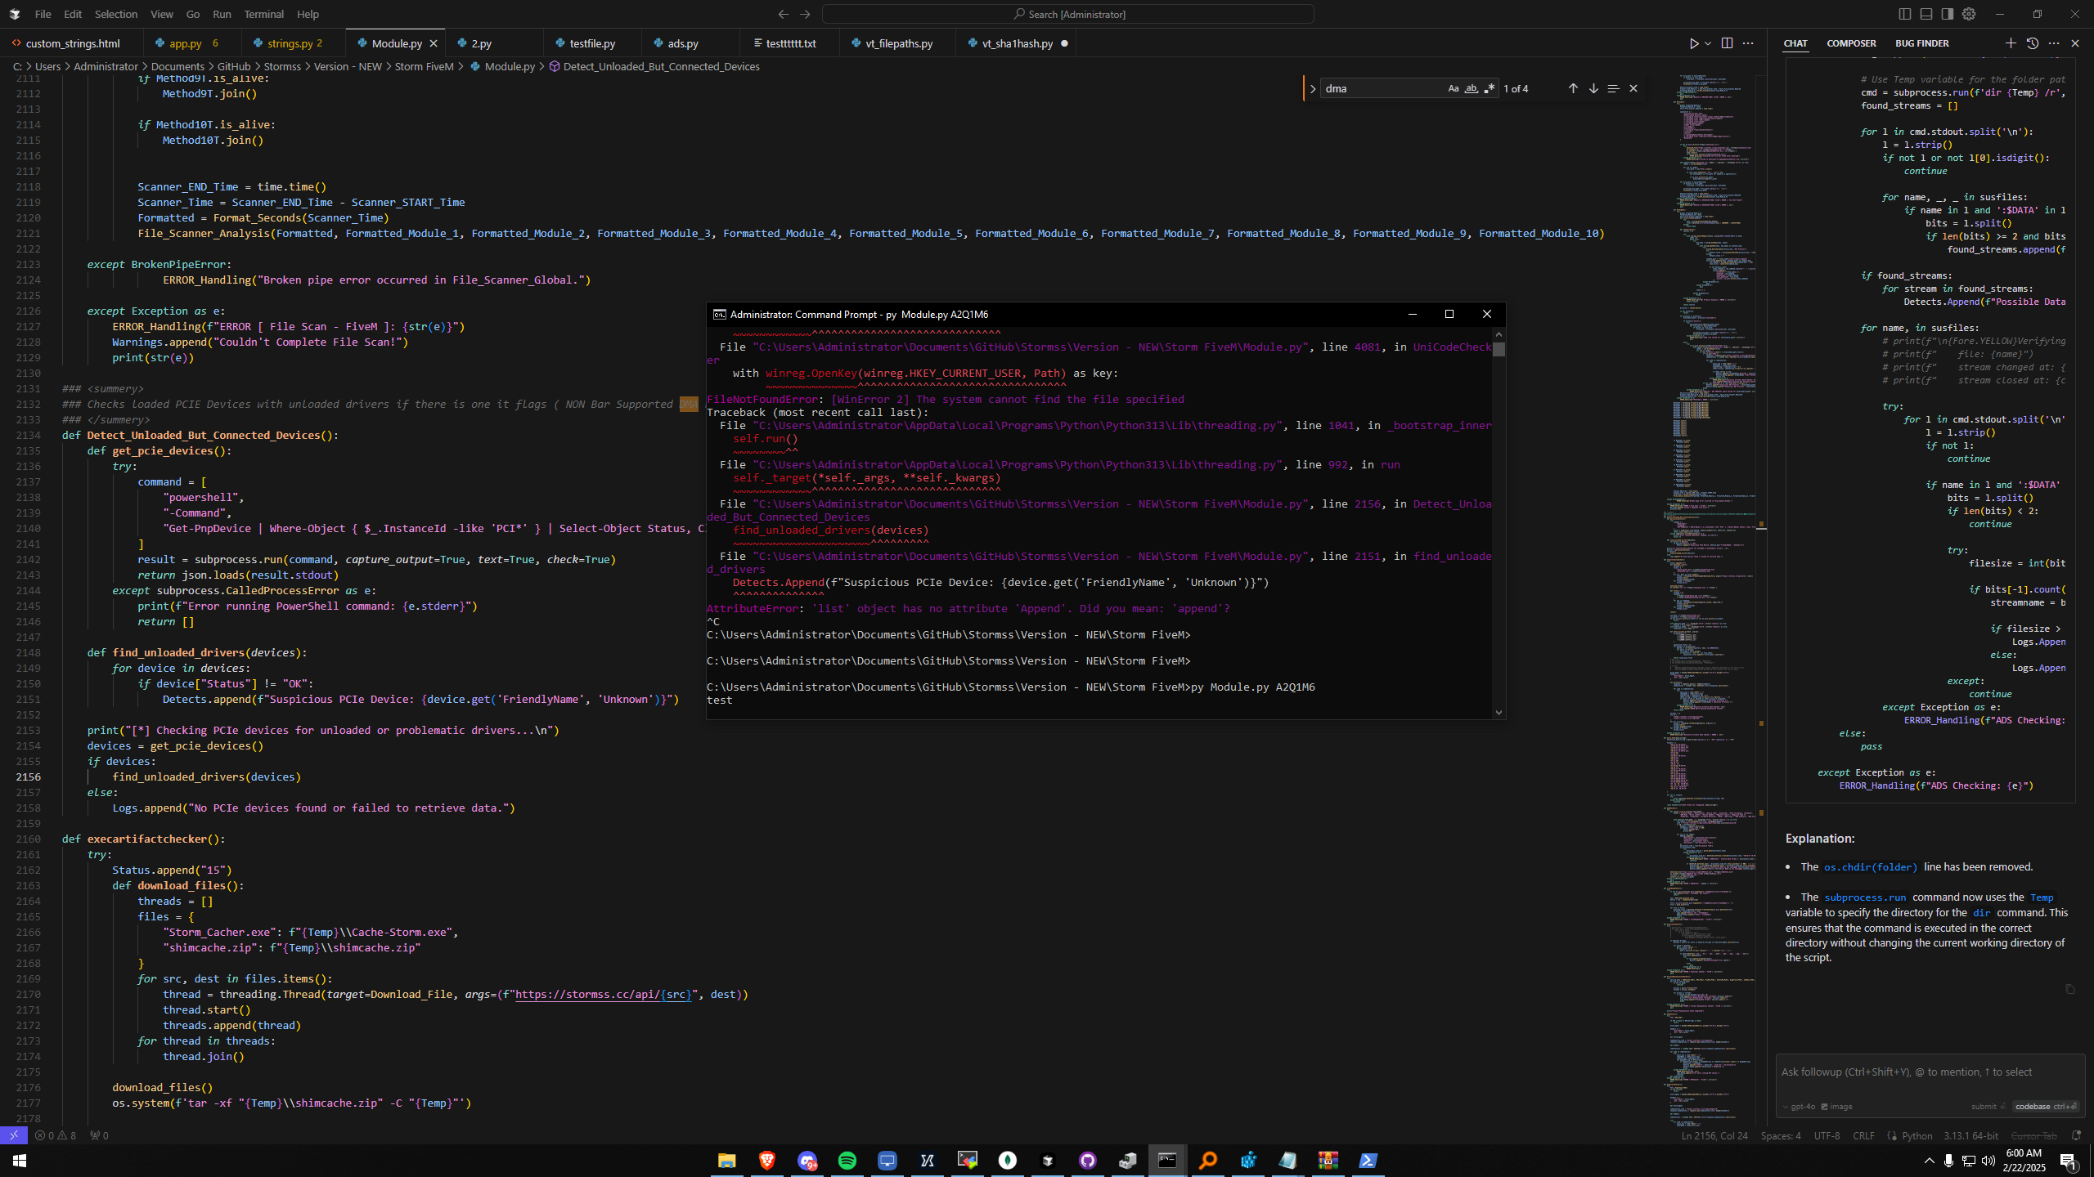Open Spotify from the taskbar
The height and width of the screenshot is (1177, 2094).
847,1161
